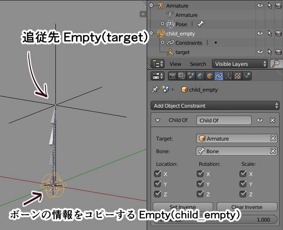Adjust the Influence slider showing 1.000
This screenshot has height=230, width=283.
pos(215,219)
